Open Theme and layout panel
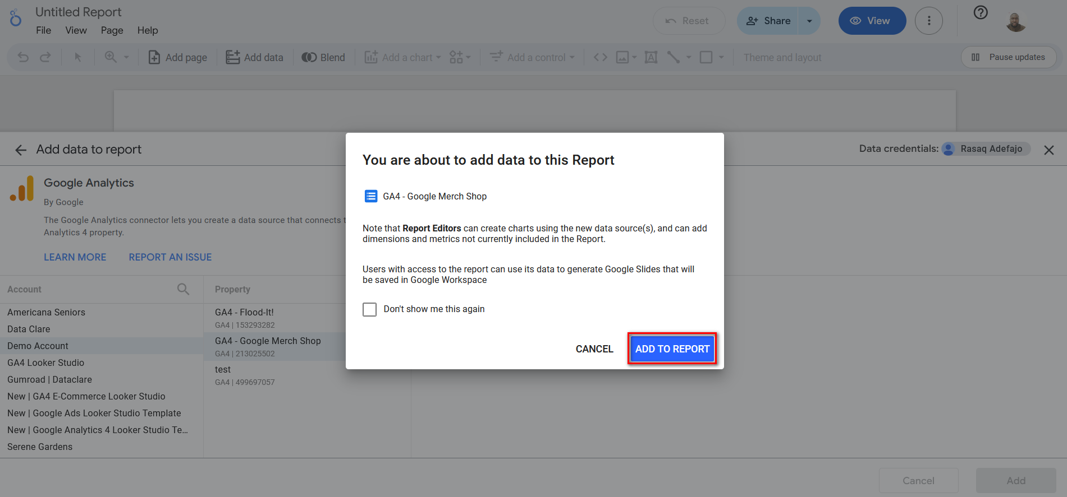 pos(782,57)
